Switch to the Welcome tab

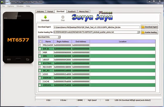(40, 12)
